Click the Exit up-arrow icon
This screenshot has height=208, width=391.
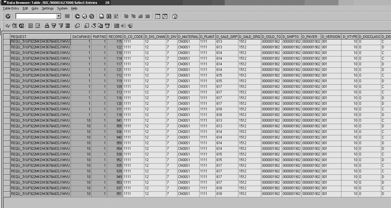coord(85,16)
